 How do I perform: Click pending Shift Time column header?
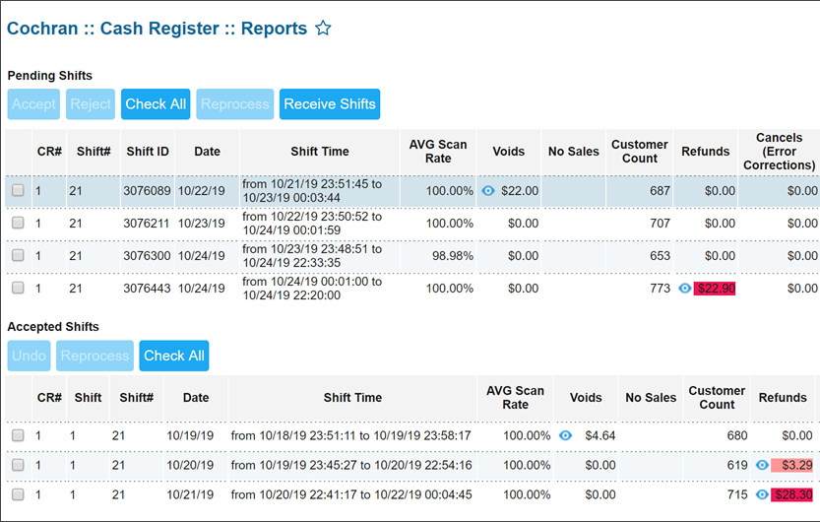[x=320, y=151]
